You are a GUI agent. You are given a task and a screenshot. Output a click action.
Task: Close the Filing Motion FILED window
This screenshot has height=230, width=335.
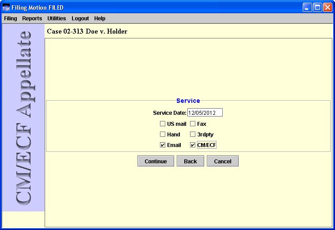[x=327, y=8]
